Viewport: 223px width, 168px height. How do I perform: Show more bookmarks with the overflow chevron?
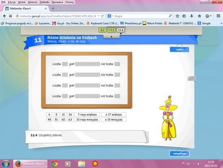[221, 23]
